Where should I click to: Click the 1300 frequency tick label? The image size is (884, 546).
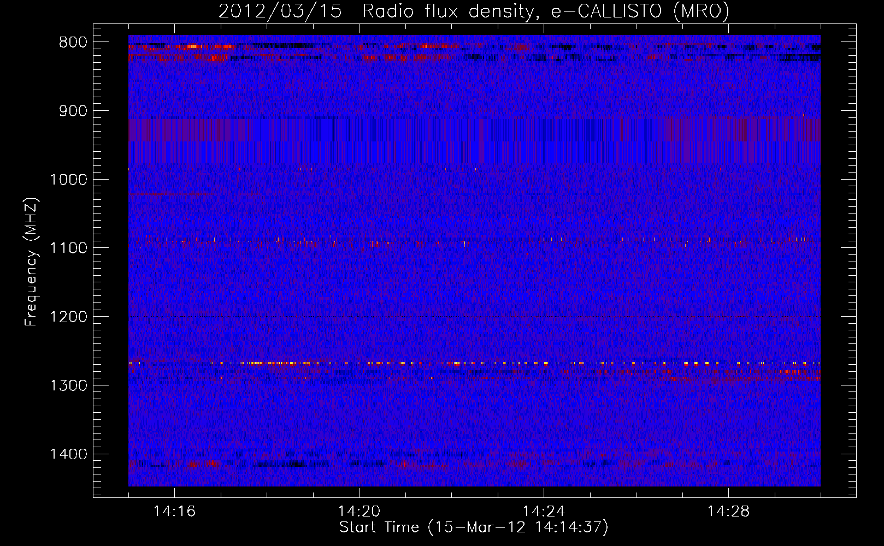click(68, 385)
